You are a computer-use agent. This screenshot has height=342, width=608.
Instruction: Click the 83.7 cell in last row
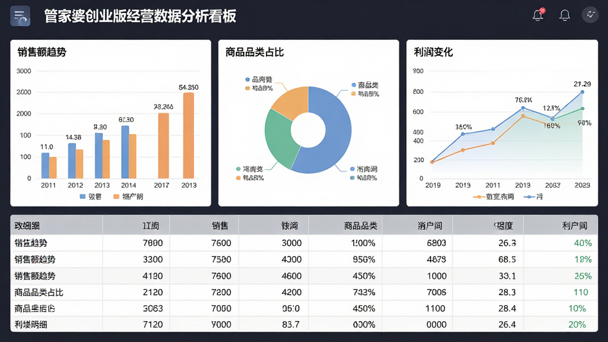[x=291, y=325]
